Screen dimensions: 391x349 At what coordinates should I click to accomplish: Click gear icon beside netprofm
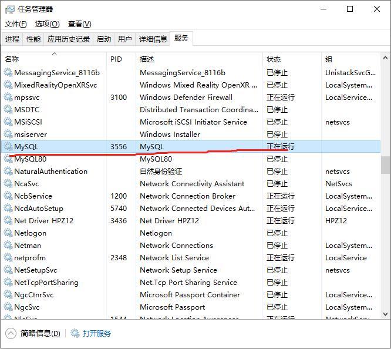(8, 257)
